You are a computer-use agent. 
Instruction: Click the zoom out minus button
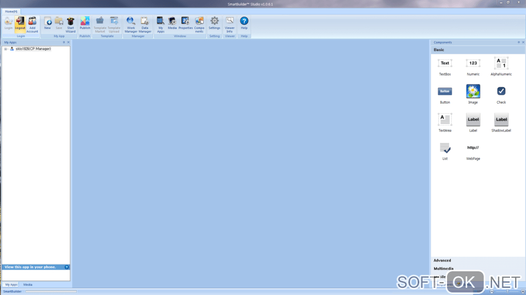(x=492, y=291)
